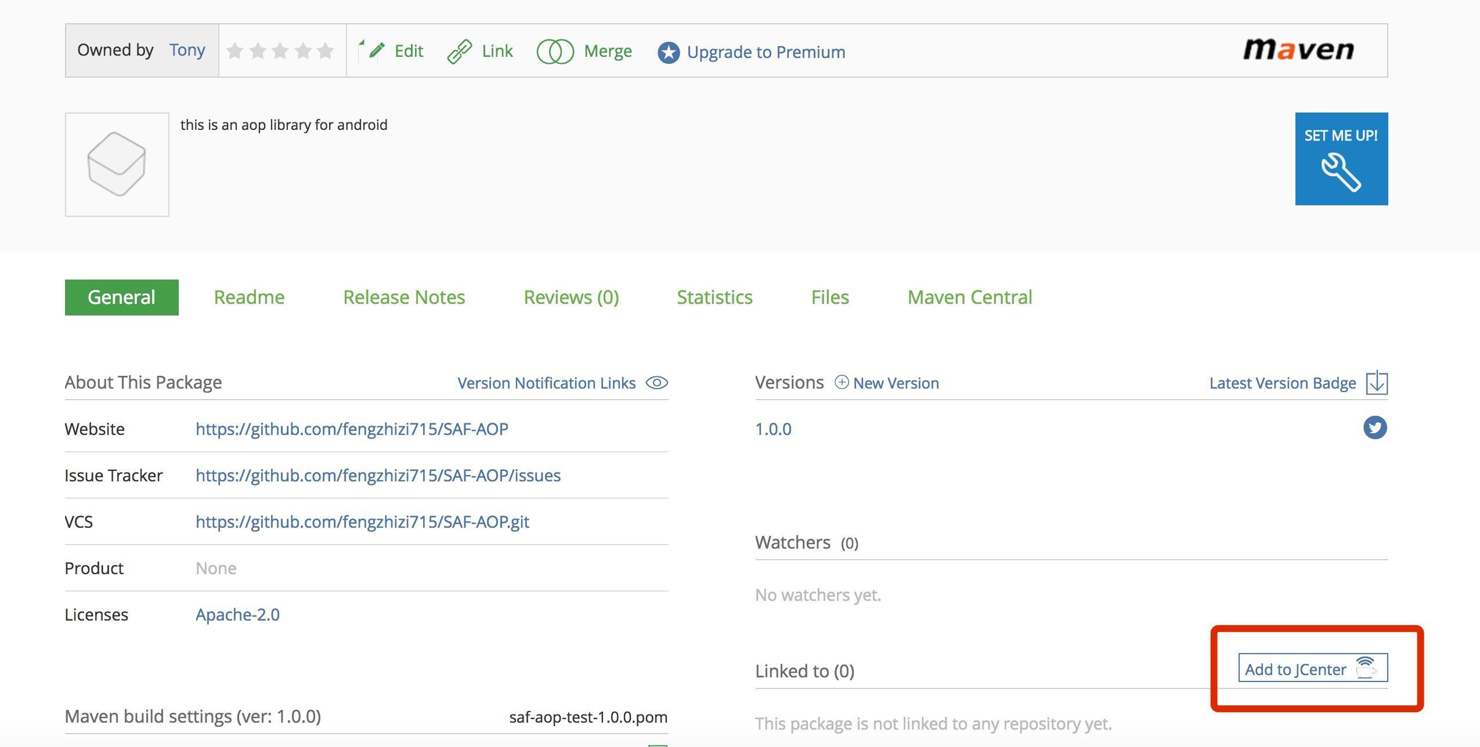Set rating to the first star
Viewport: 1480px width, 747px height.
coord(235,51)
